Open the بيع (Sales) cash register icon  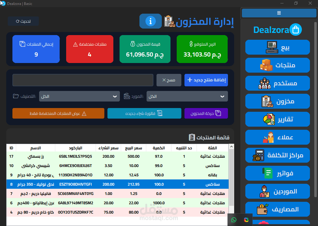(272, 47)
